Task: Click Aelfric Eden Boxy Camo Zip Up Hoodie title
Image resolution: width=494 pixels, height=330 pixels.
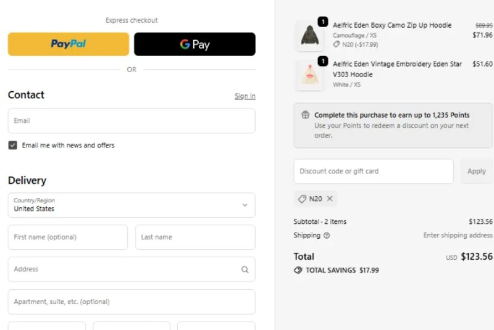Action: tap(392, 25)
